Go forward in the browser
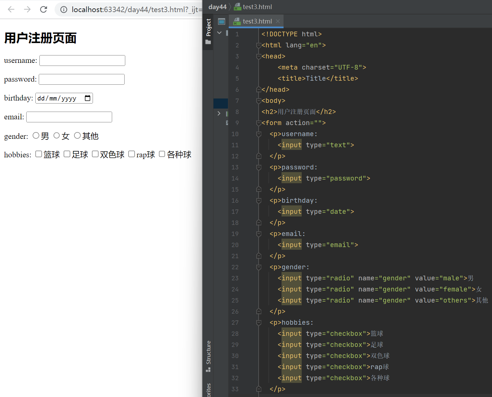Viewport: 492px width, 397px height. (27, 9)
